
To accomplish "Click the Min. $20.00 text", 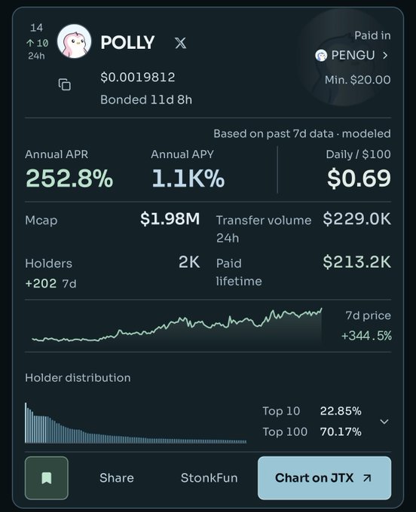I will 357,80.
